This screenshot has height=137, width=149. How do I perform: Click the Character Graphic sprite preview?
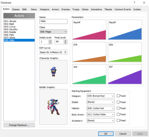tap(53, 72)
